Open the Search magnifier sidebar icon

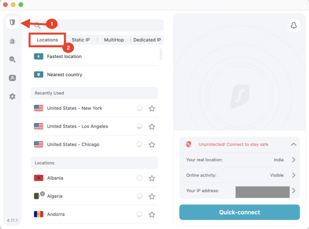click(12, 59)
